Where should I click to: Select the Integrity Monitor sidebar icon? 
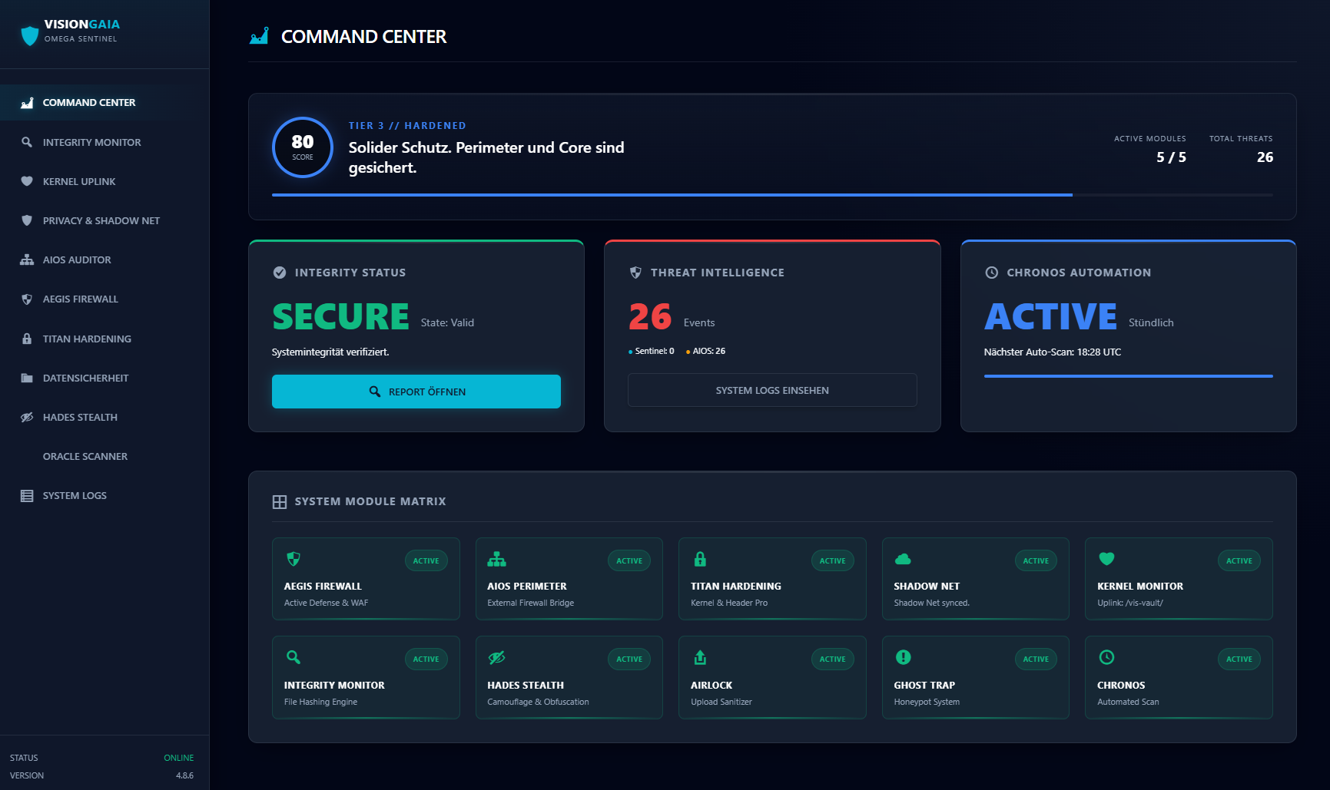pos(25,142)
